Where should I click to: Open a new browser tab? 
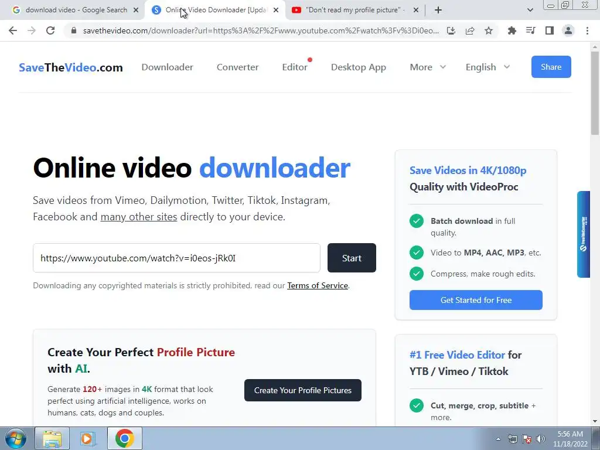coord(438,10)
